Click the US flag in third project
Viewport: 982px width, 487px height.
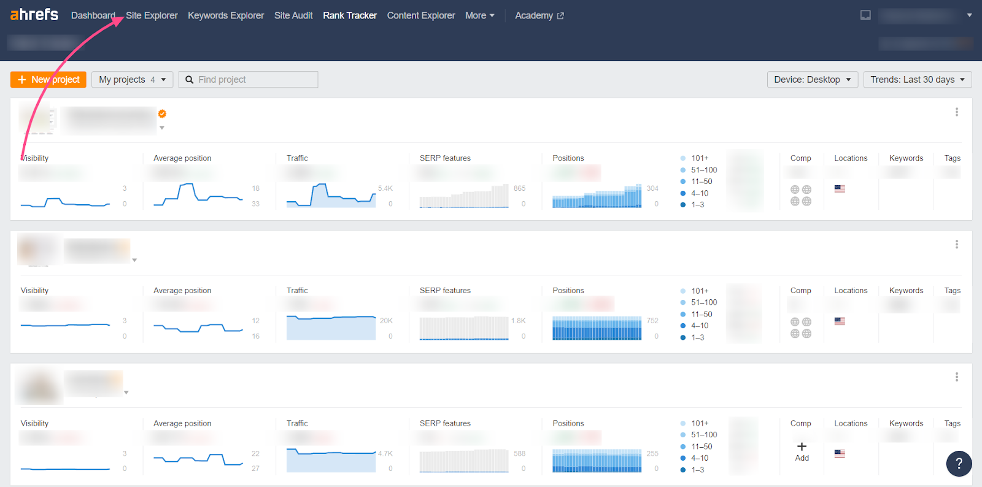(x=840, y=454)
